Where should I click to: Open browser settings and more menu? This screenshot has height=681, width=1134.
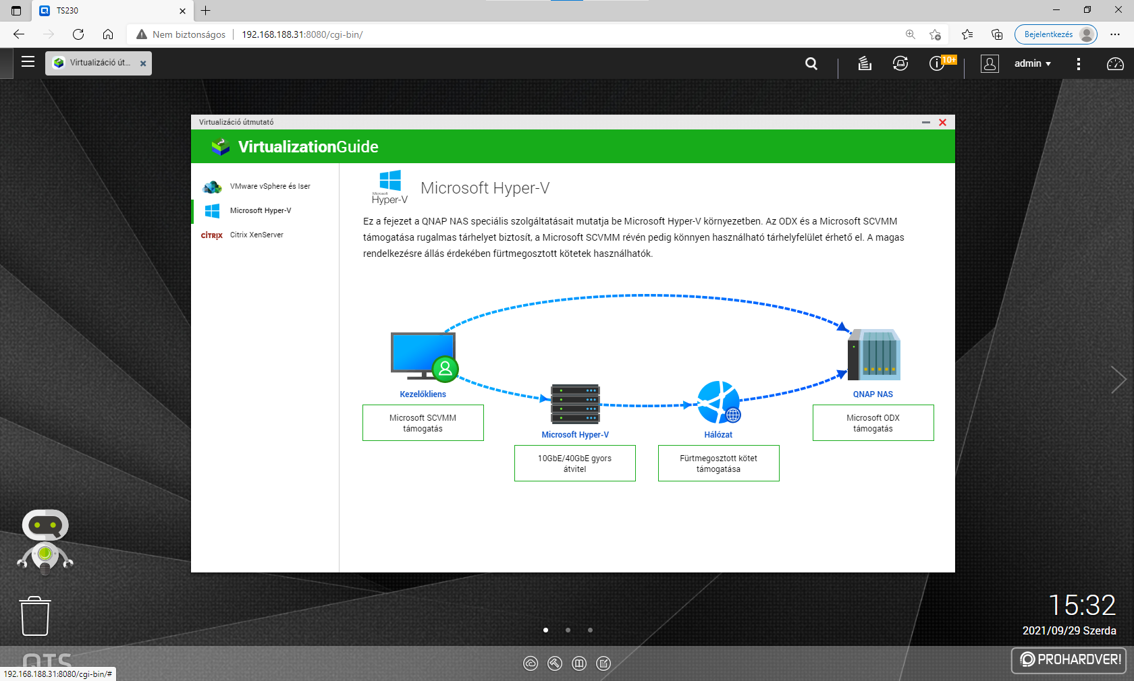click(1115, 34)
